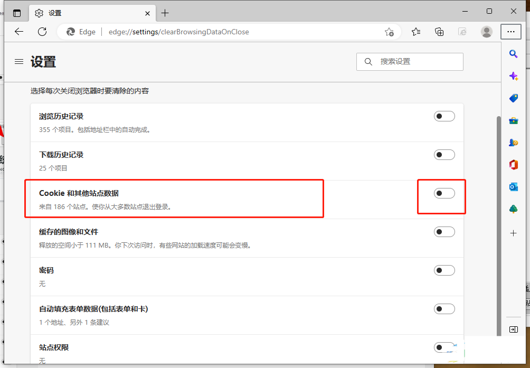This screenshot has width=530, height=368.
Task: Toggle 下载历史记录 clearing on close
Action: 444,155
